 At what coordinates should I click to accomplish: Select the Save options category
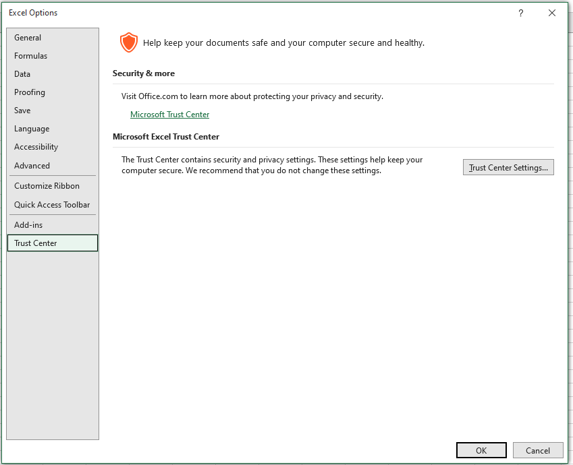pos(53,111)
